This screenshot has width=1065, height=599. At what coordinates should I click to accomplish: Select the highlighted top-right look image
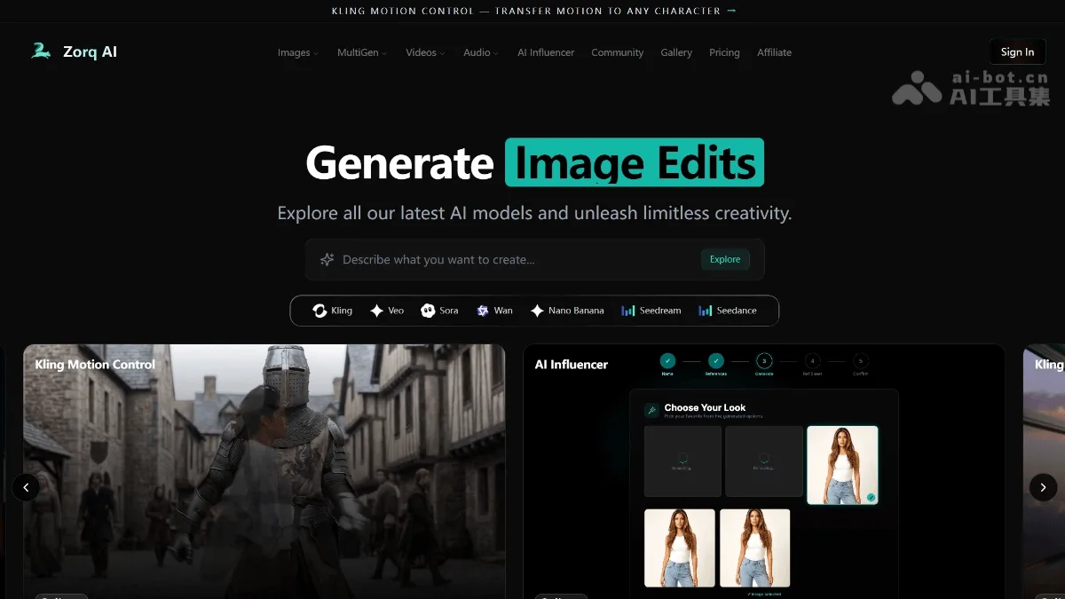tap(842, 465)
